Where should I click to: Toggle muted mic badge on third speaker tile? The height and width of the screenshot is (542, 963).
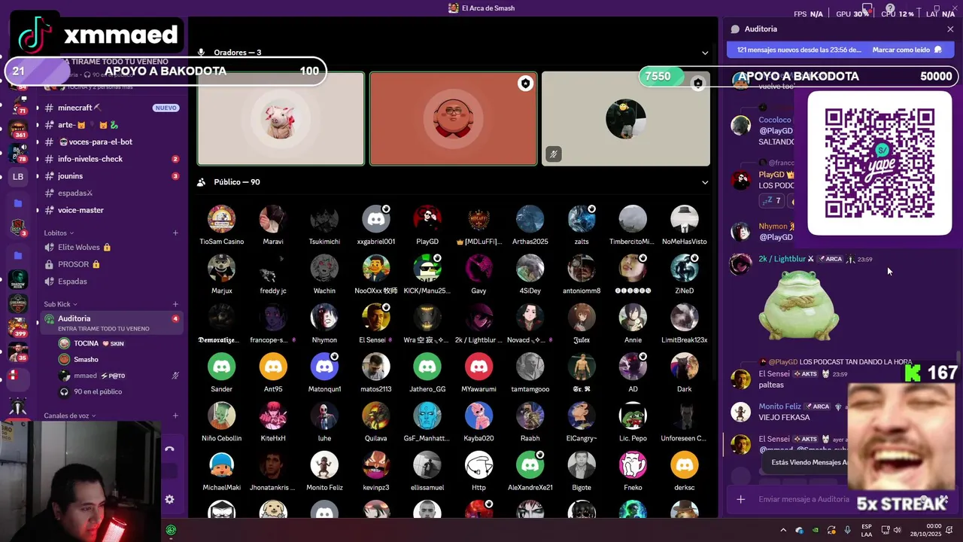coord(554,154)
